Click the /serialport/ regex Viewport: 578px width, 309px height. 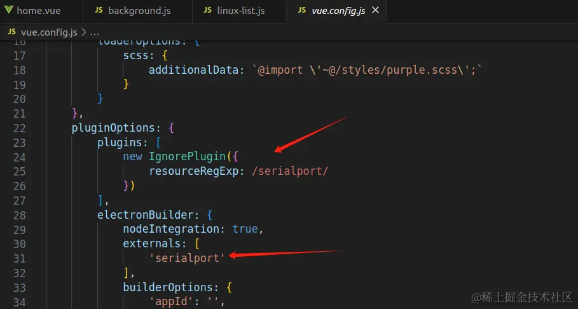pyautogui.click(x=290, y=171)
